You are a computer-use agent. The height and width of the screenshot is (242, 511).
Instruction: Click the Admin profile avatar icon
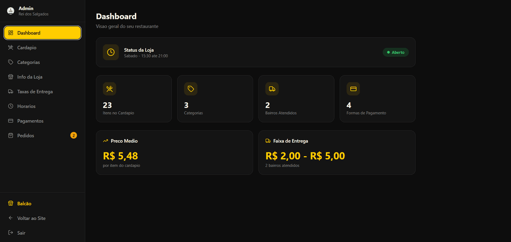coord(10,11)
